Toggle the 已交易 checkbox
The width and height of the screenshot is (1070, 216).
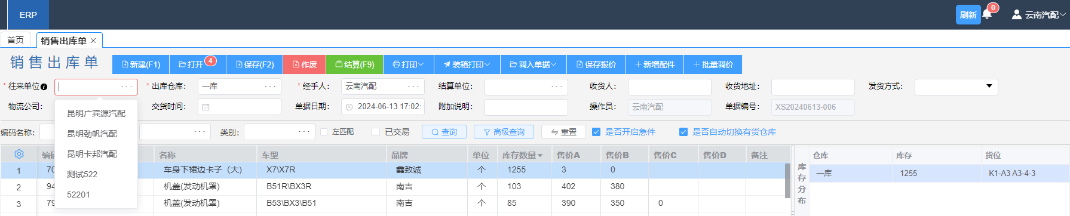(x=376, y=132)
